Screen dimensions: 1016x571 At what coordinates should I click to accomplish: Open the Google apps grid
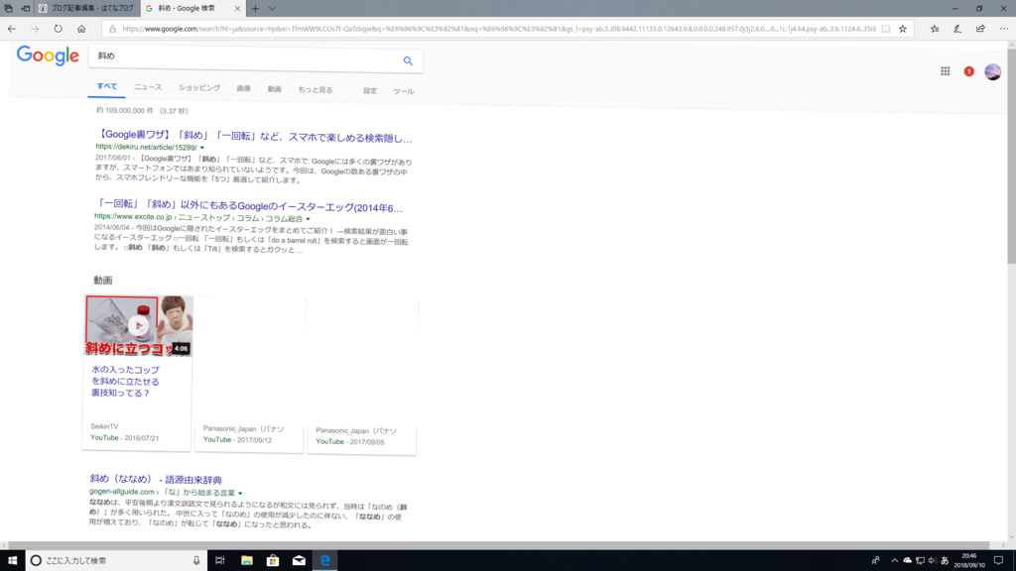[945, 72]
